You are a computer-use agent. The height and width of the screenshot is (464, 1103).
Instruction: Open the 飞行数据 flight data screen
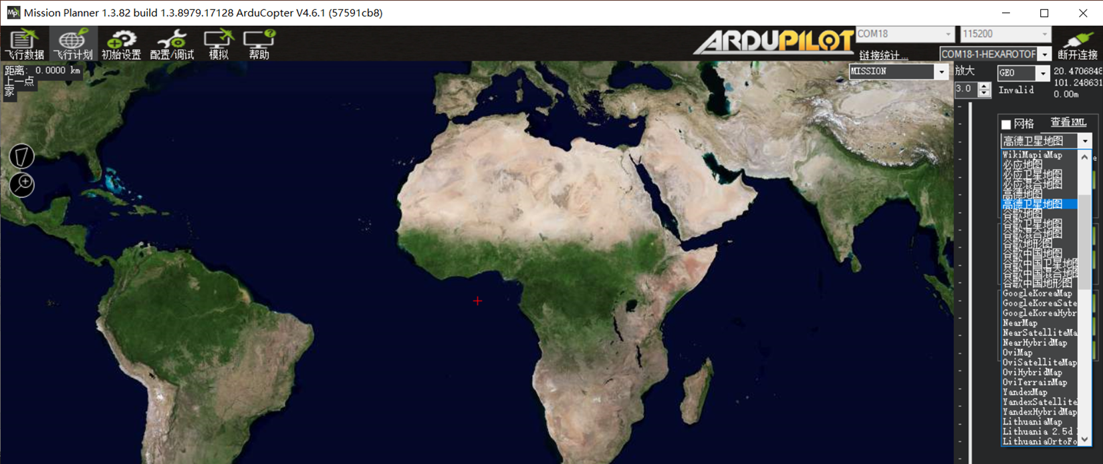click(24, 44)
